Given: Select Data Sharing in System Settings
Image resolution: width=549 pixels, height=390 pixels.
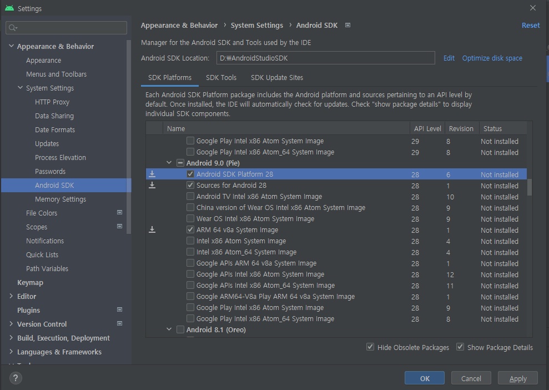Looking at the screenshot, I should (x=54, y=116).
